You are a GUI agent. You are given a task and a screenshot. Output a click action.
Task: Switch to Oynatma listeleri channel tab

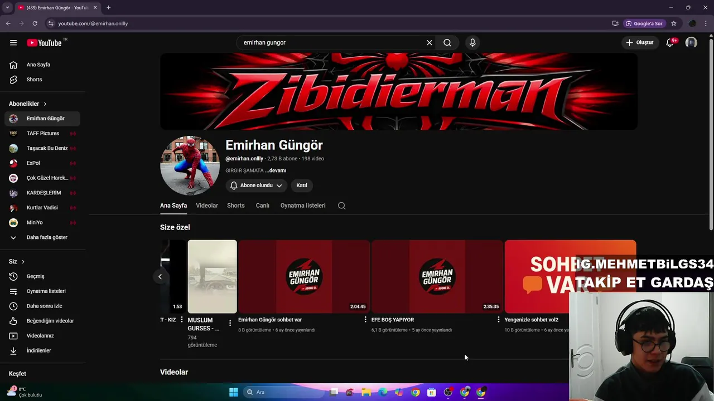[303, 206]
